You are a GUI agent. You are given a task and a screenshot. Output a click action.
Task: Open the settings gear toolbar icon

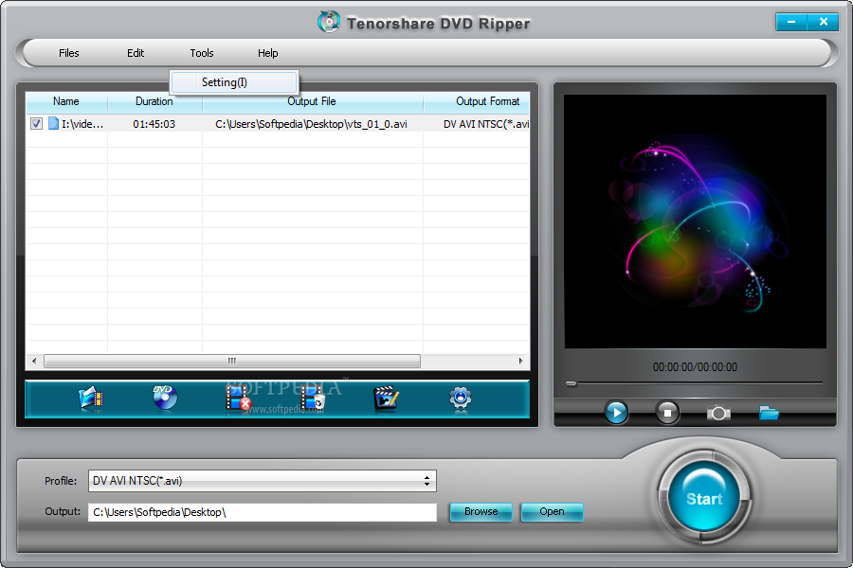pos(461,399)
